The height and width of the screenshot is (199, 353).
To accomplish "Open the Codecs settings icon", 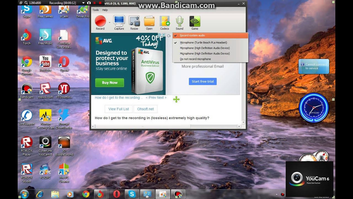I will pos(165,23).
